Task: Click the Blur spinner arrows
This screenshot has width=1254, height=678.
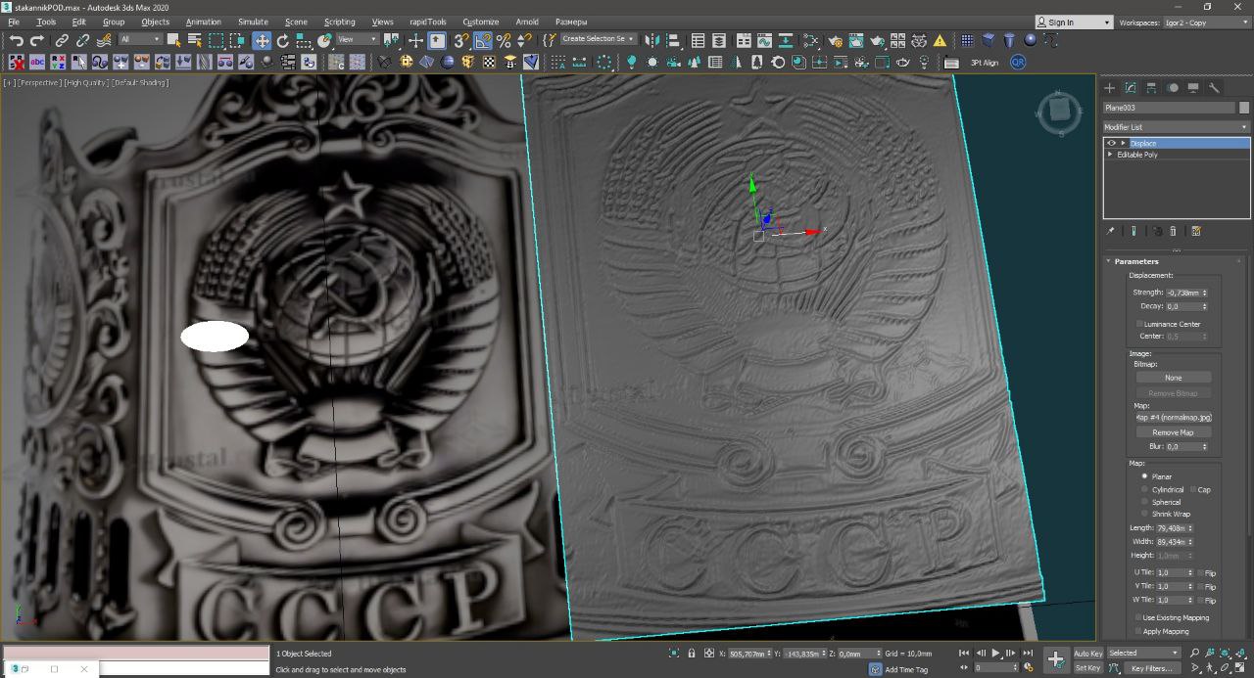Action: [x=1205, y=446]
